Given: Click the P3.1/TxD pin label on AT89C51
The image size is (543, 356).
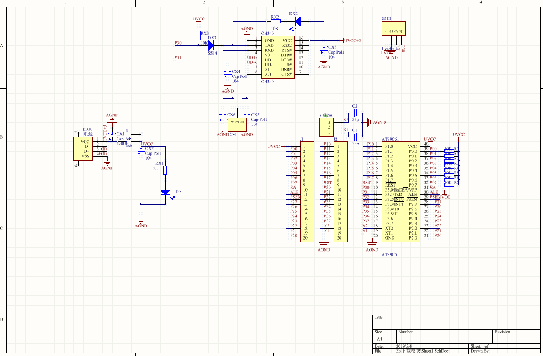Looking at the screenshot, I should [x=394, y=195].
